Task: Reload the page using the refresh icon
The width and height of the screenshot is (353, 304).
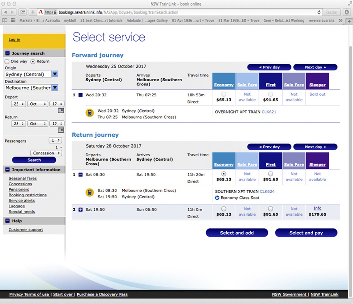Action: (x=319, y=12)
